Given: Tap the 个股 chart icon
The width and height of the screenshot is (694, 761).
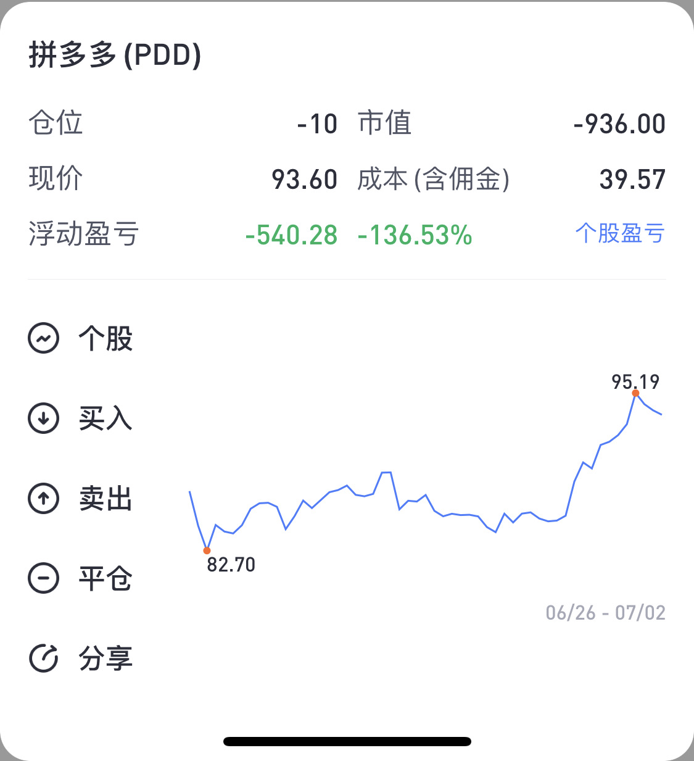Looking at the screenshot, I should click(x=44, y=338).
